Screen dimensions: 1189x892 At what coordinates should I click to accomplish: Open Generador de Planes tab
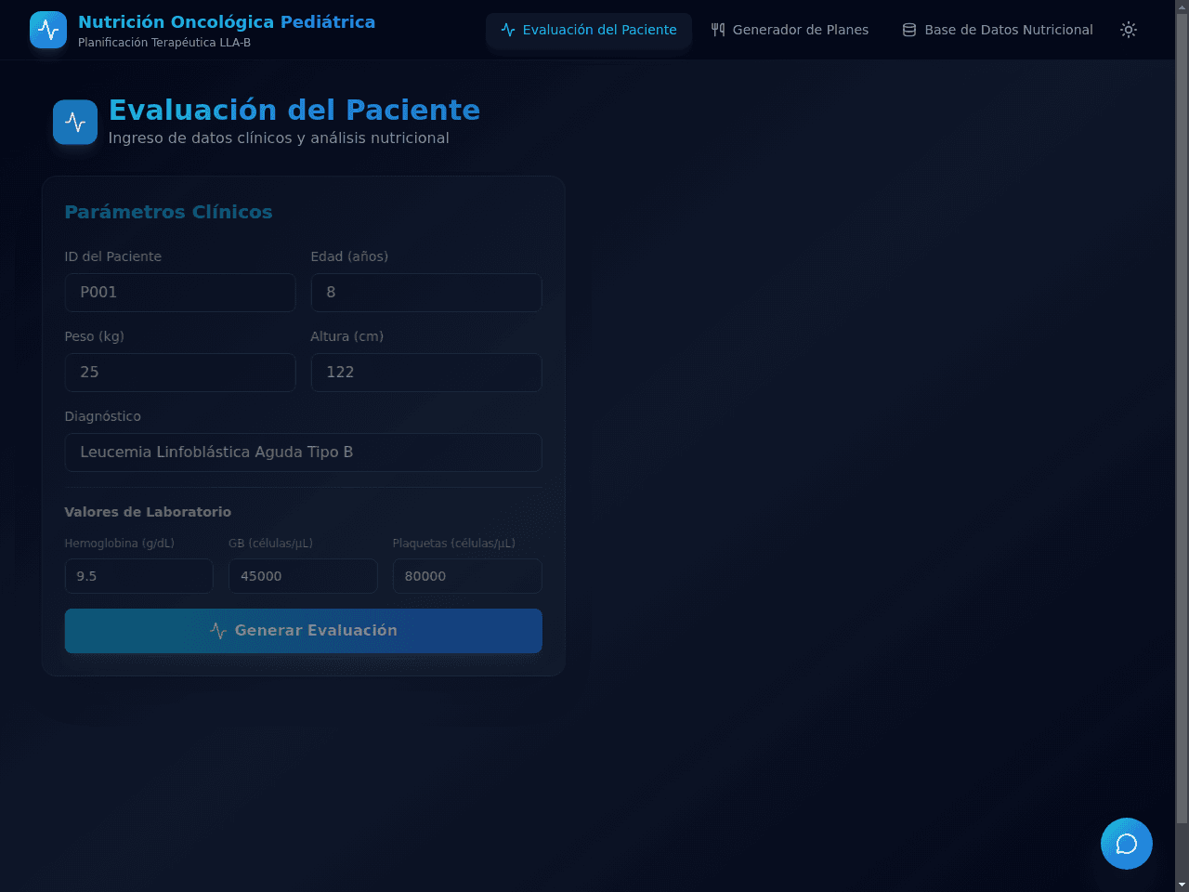(790, 30)
